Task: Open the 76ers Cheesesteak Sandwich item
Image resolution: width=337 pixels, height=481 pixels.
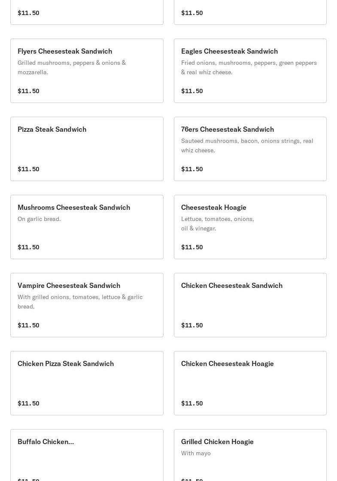Action: pyautogui.click(x=228, y=129)
